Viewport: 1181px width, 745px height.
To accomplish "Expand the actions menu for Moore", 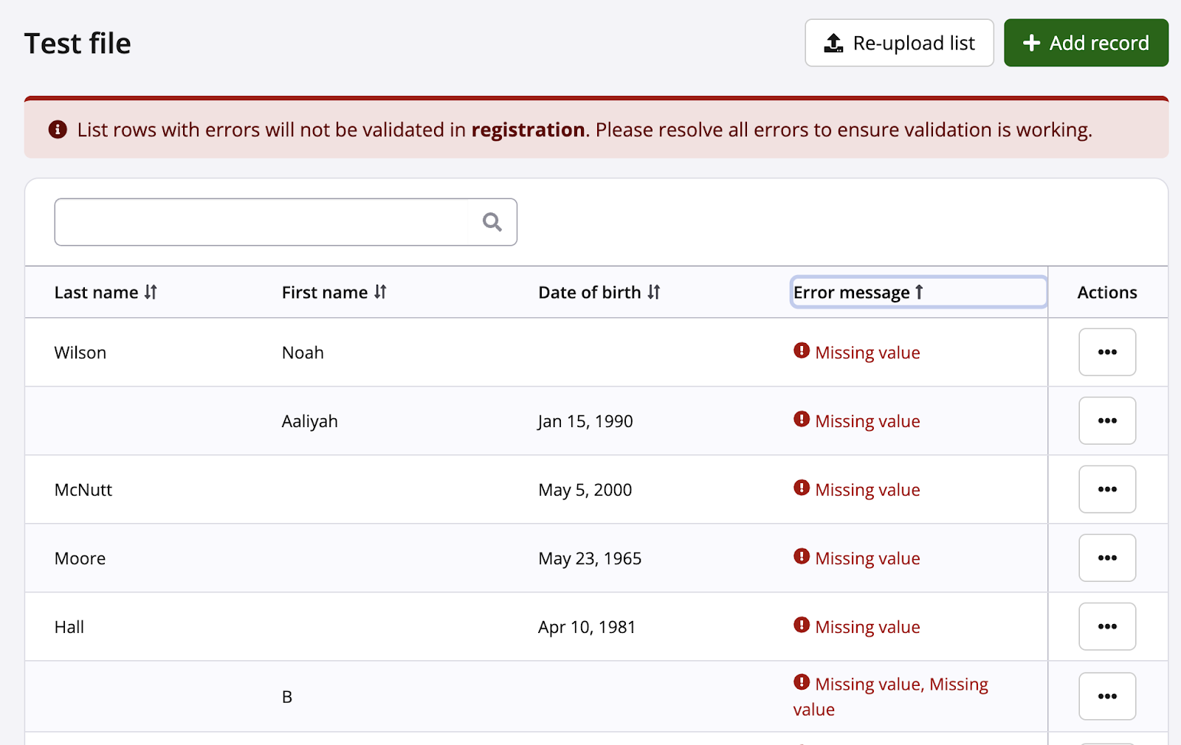I will 1106,558.
